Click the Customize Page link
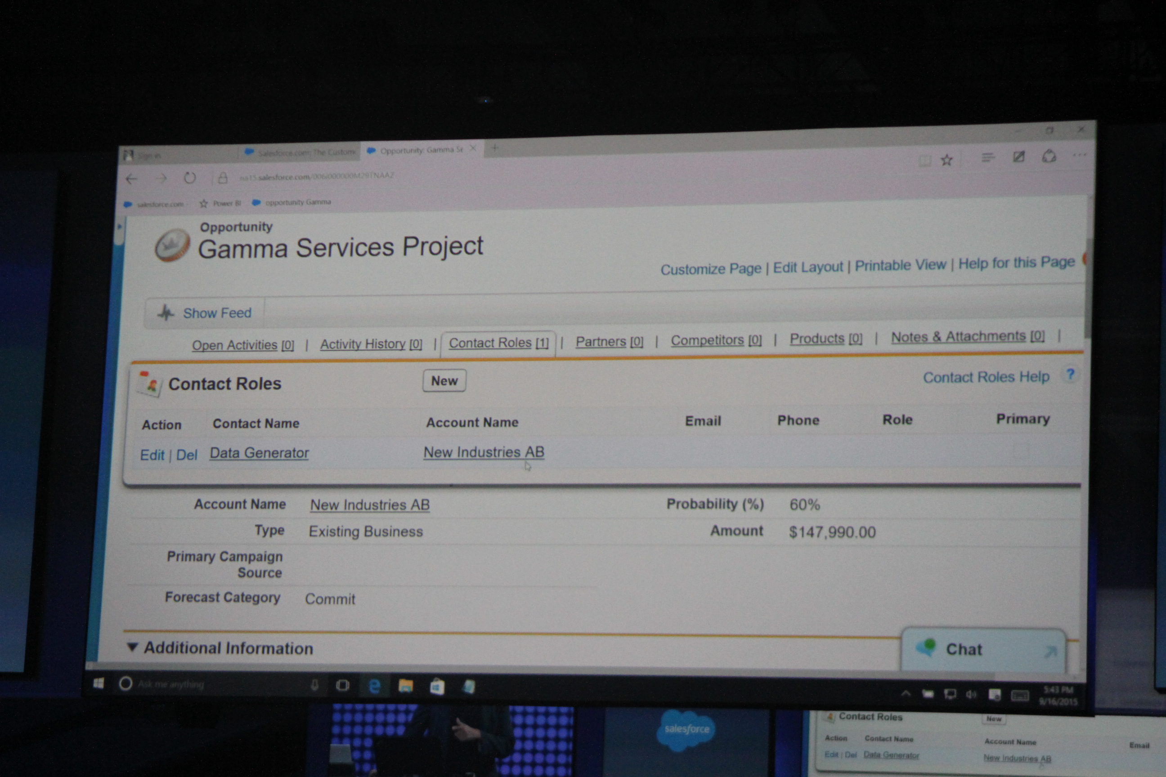1166x777 pixels. pos(710,269)
